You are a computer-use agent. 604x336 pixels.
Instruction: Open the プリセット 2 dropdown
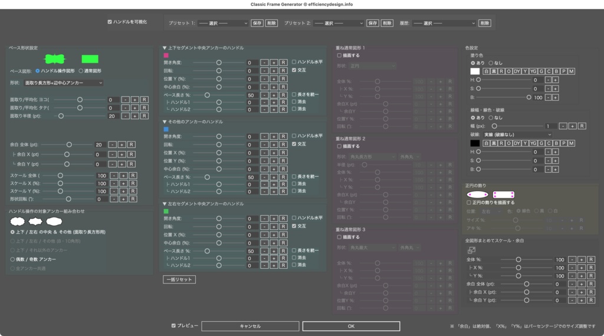coord(339,23)
